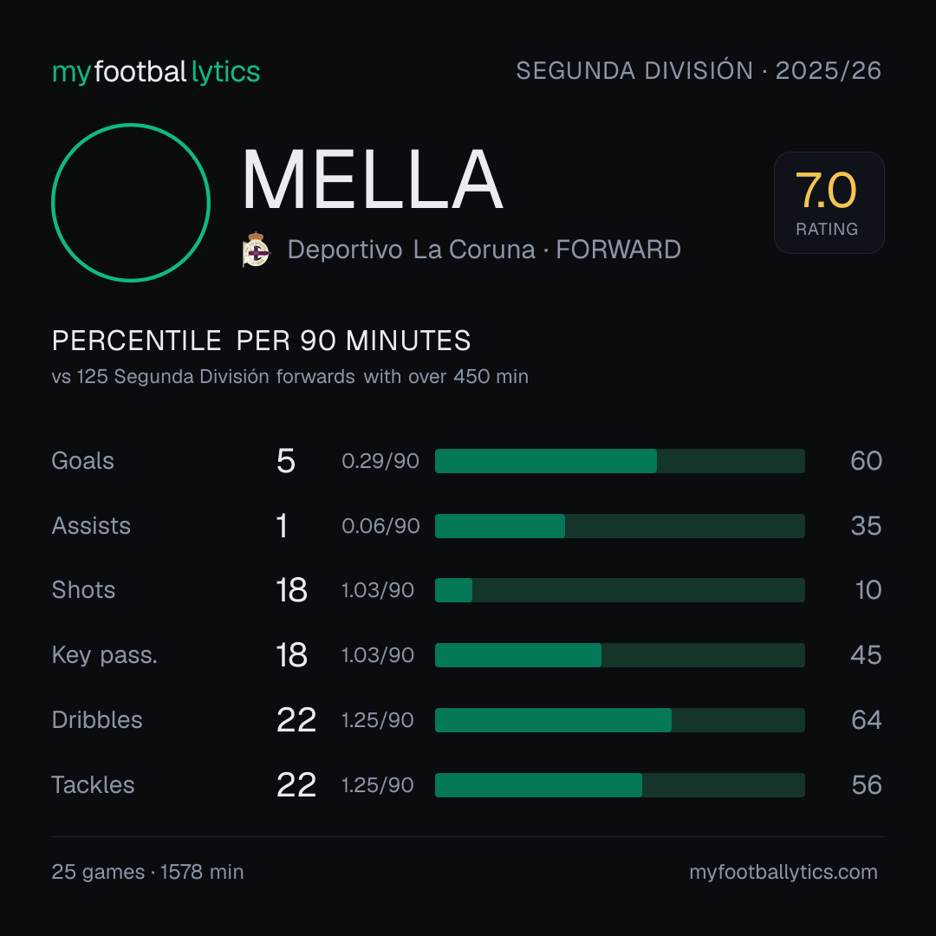The height and width of the screenshot is (936, 936).
Task: Select the Goals stat label
Action: click(83, 461)
